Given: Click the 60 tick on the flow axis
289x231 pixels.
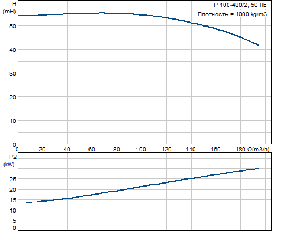Looking at the screenshot, I should tap(92, 150).
